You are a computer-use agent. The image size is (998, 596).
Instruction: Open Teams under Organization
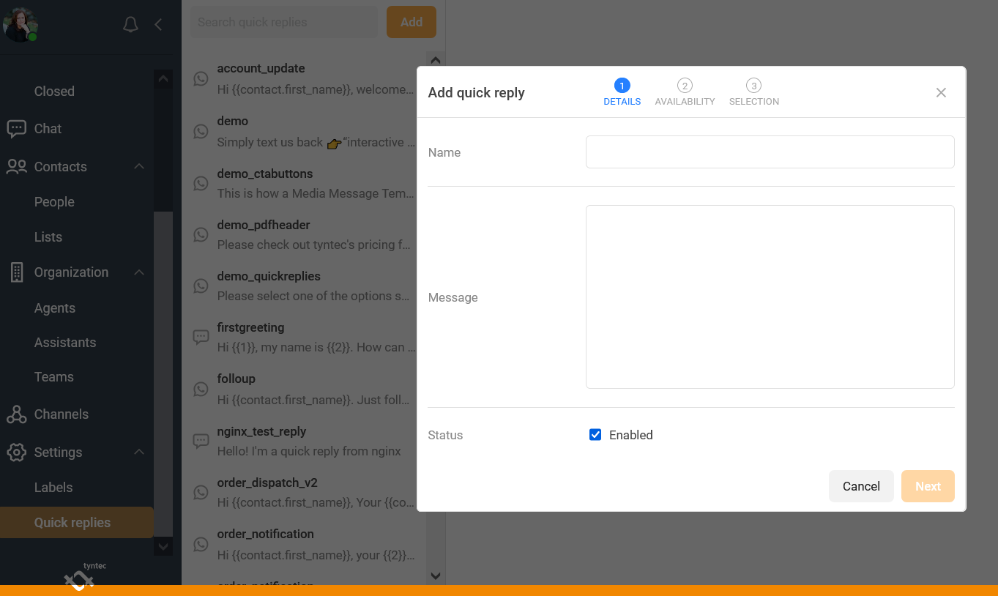click(54, 377)
